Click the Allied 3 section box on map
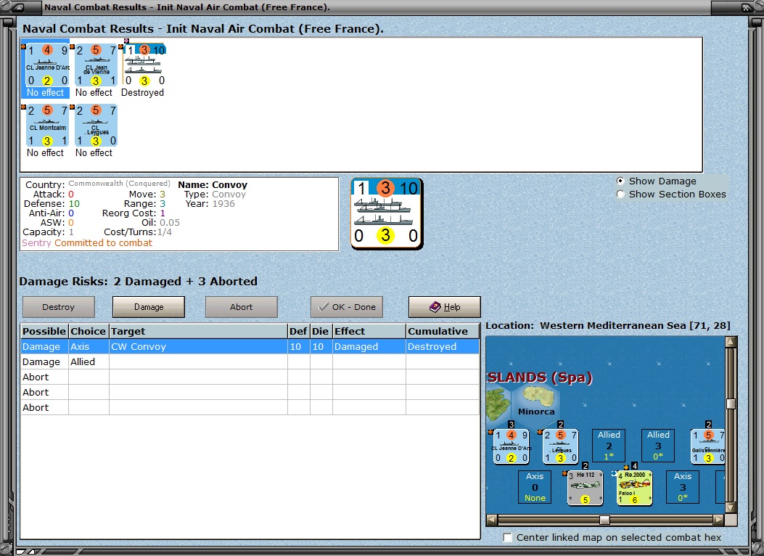 (x=658, y=446)
